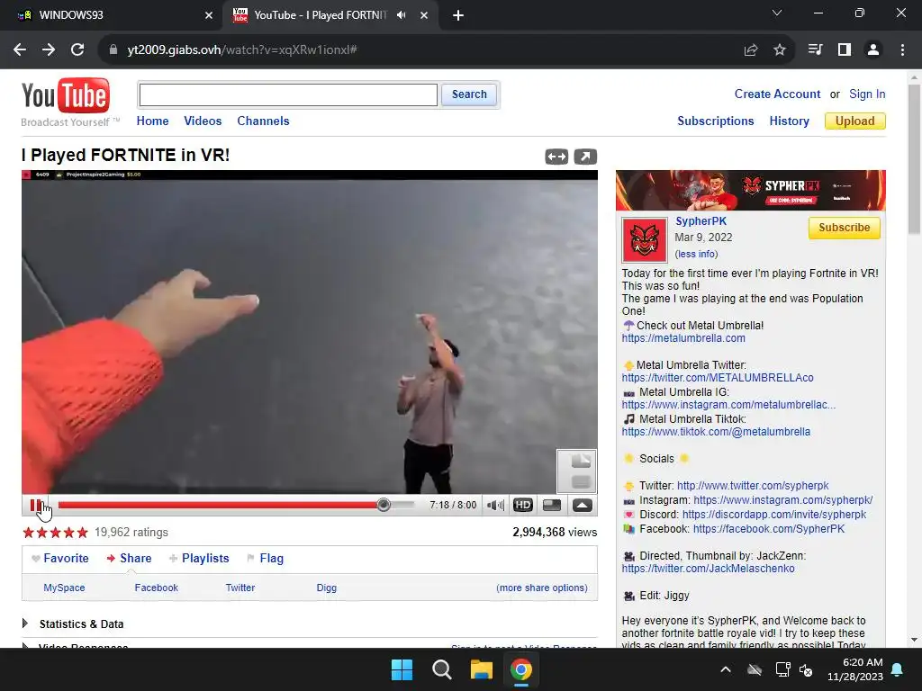922x691 pixels.
Task: Open the metalumbrella.com link
Action: tap(683, 338)
